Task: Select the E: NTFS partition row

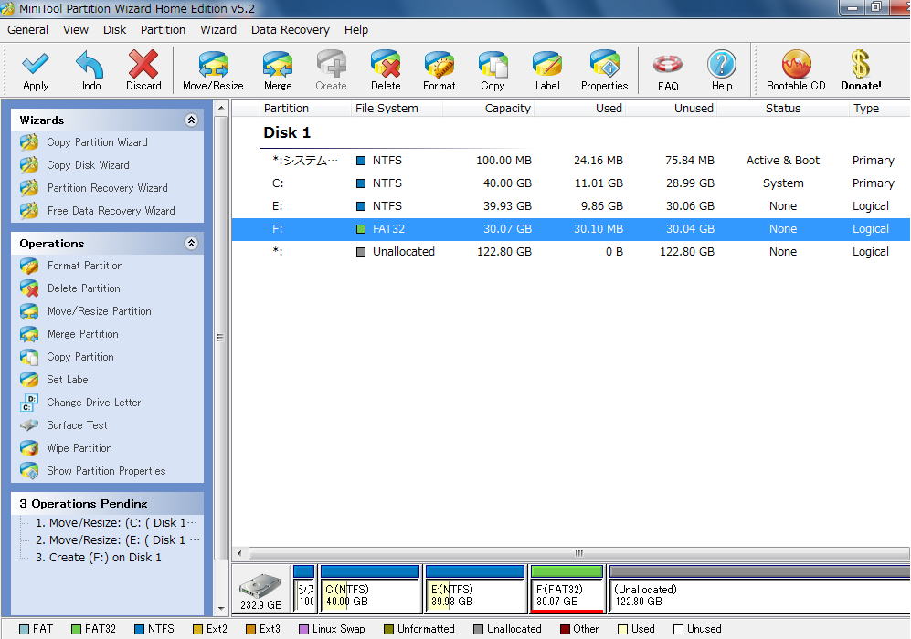Action: point(570,206)
